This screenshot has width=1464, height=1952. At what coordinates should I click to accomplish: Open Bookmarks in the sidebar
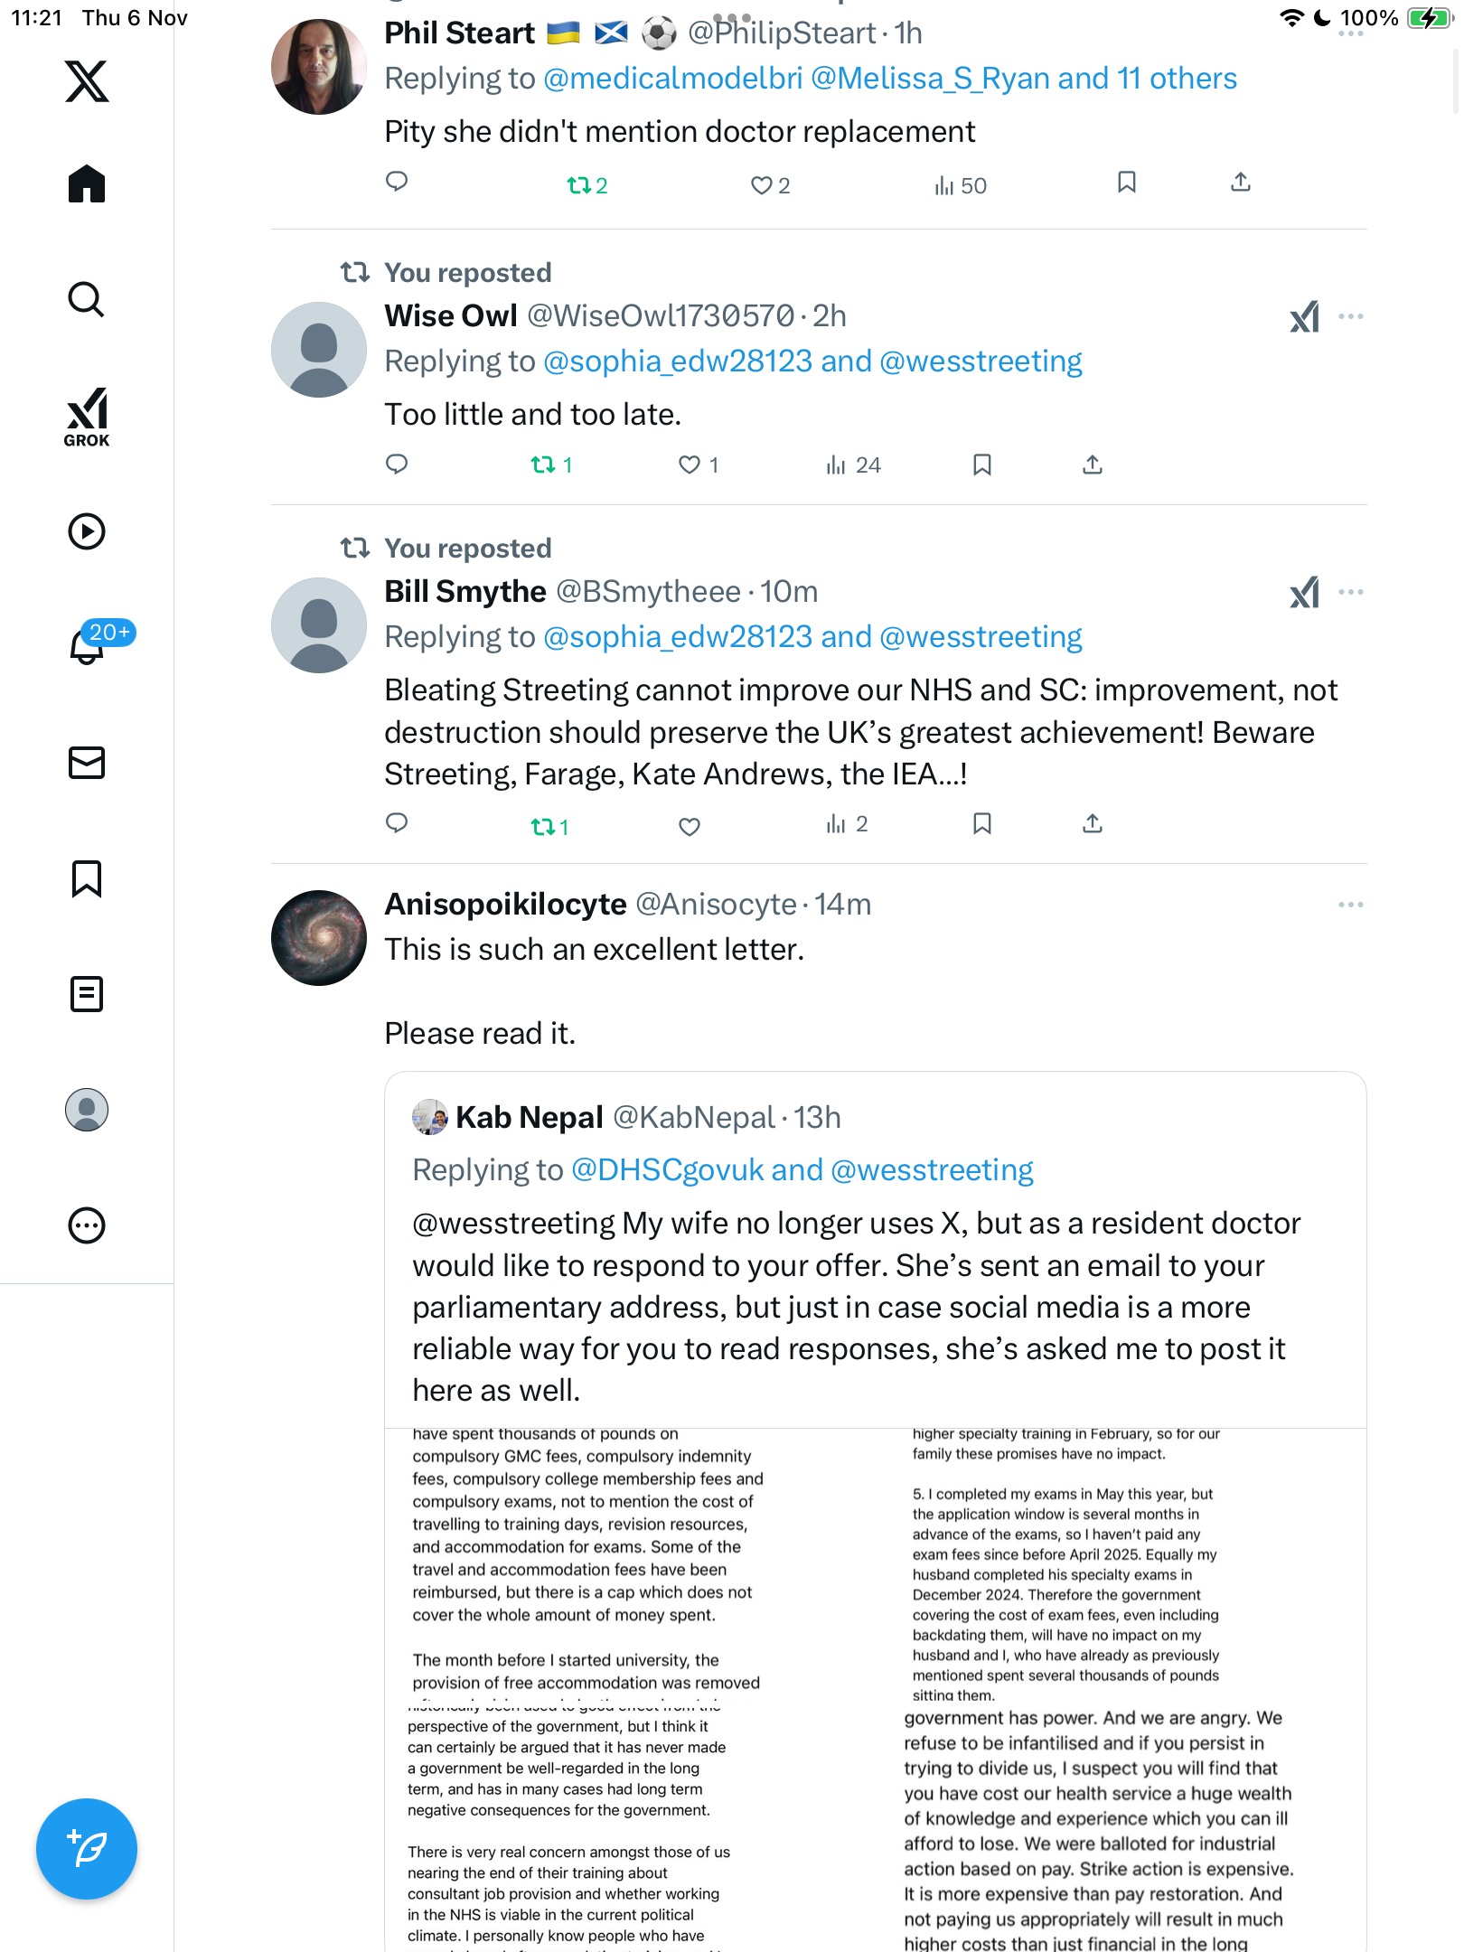87,878
